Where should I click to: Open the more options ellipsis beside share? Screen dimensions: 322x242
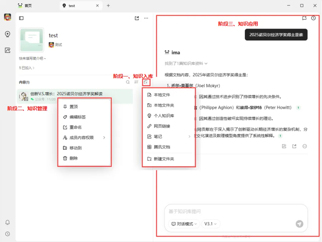click(x=146, y=18)
